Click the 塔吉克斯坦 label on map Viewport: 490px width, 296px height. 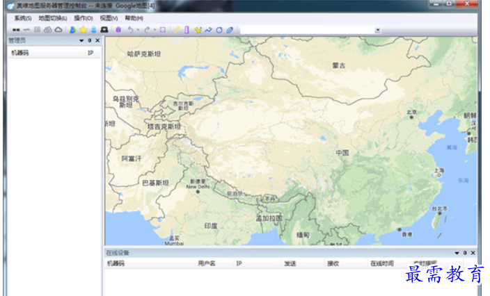(x=164, y=126)
